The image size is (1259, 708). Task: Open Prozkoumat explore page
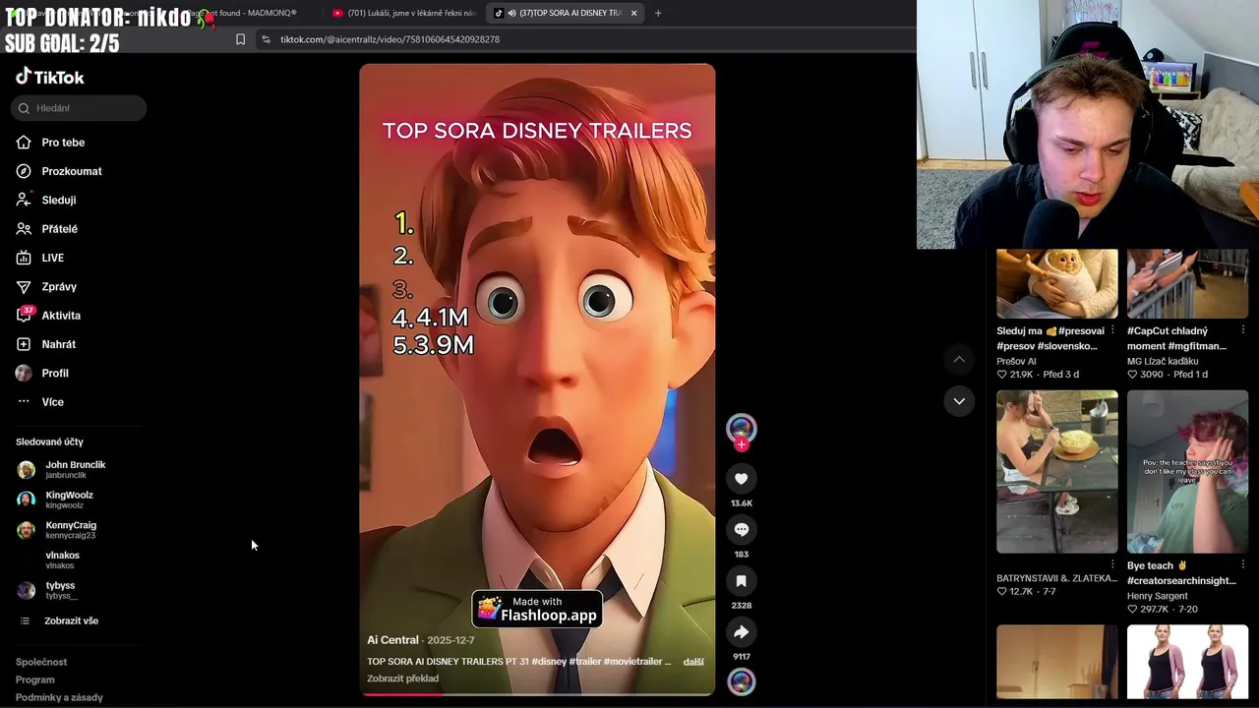[x=71, y=171]
